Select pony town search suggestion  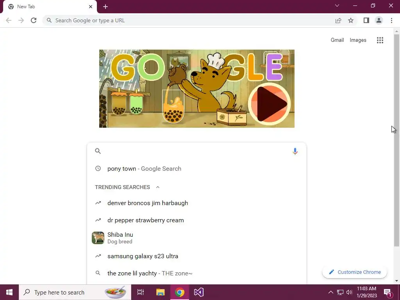click(197, 168)
